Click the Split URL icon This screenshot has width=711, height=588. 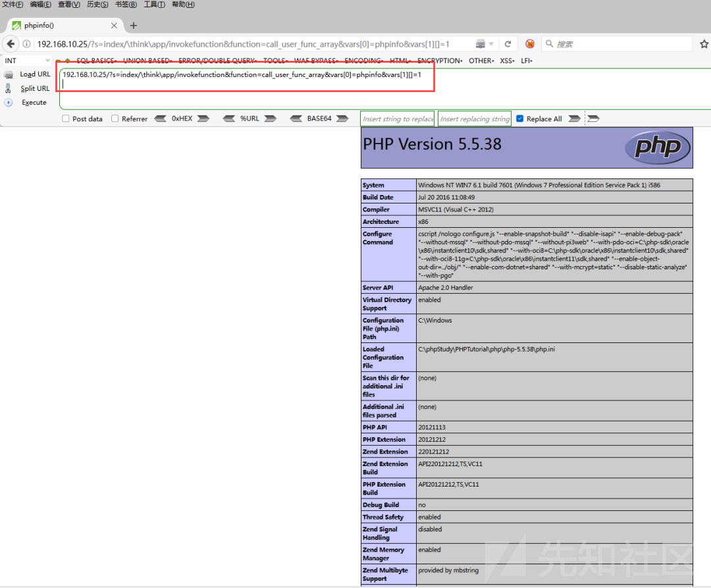coord(8,88)
